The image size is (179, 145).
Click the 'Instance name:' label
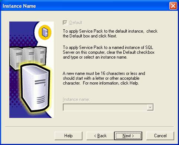76,99
